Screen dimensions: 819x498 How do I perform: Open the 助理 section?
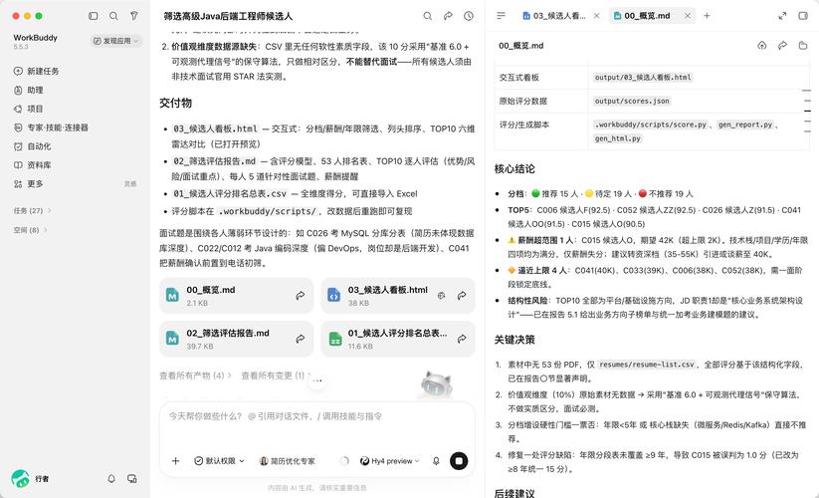[29, 90]
